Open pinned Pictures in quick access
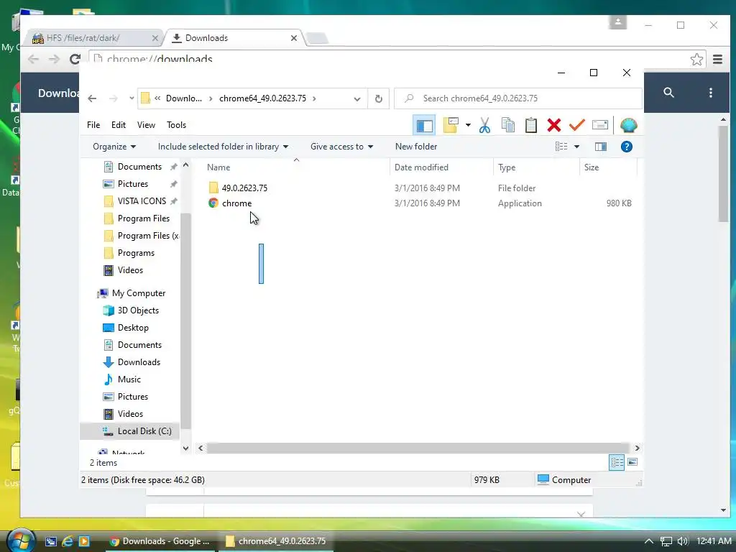This screenshot has width=736, height=552. click(x=133, y=184)
